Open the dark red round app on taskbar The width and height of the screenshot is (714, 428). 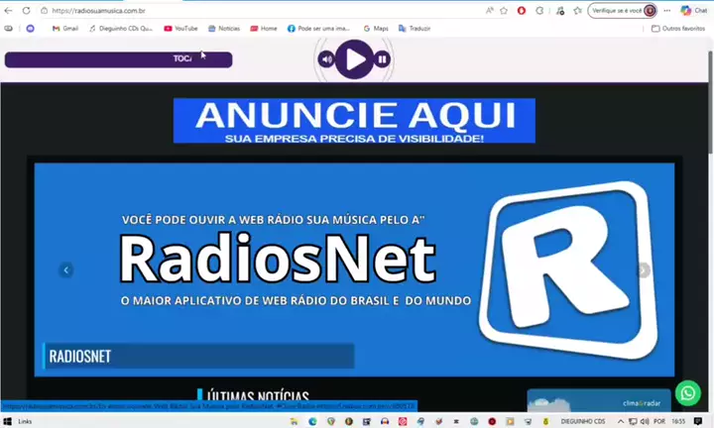click(492, 421)
